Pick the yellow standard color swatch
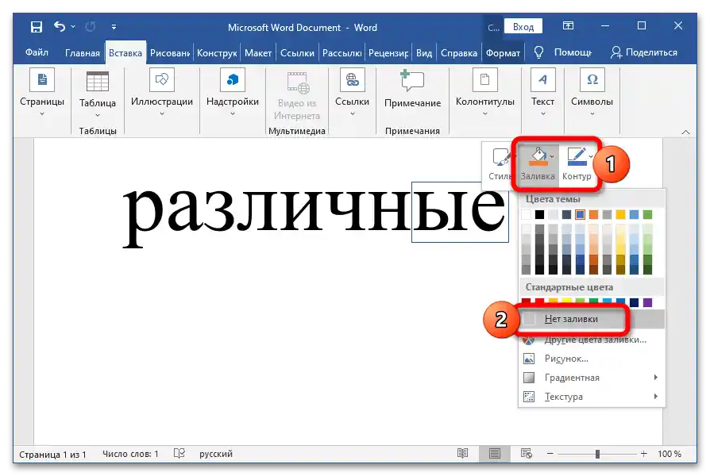Viewport: 710px width, 476px height. coord(566,302)
